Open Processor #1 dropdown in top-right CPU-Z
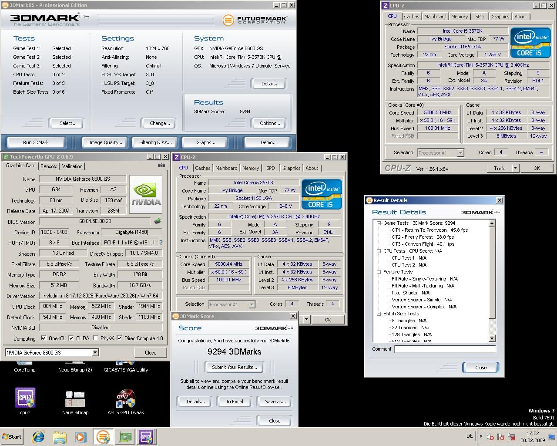The width and height of the screenshot is (557, 446). (x=460, y=153)
